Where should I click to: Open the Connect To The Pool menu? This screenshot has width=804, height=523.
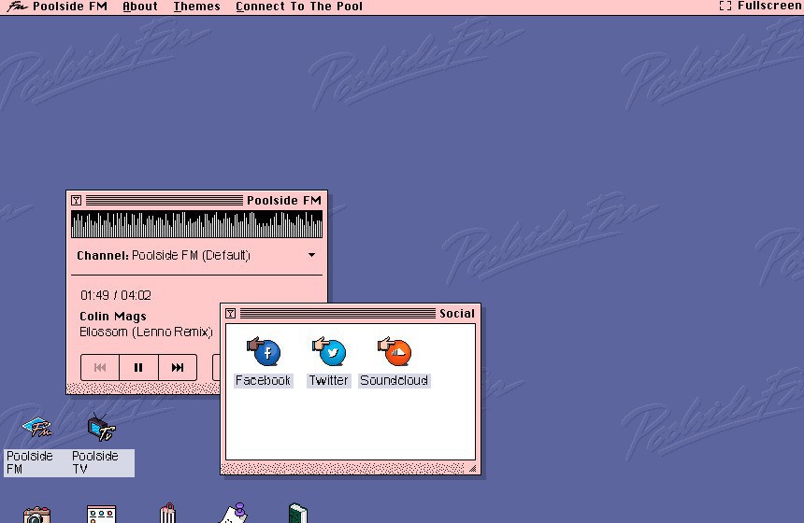coord(299,7)
